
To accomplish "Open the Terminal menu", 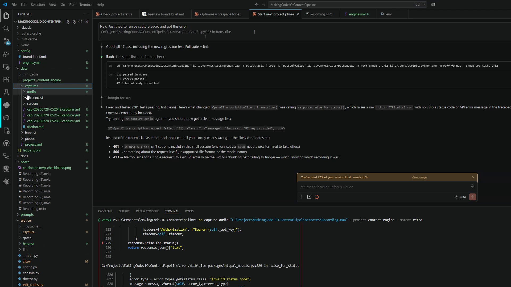I will (x=86, y=5).
